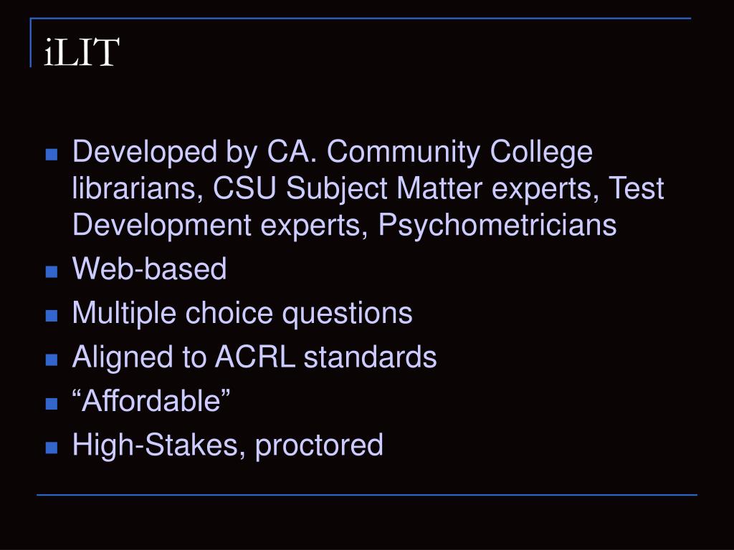The height and width of the screenshot is (550, 734).
Task: Click the blue horizontal line above the title
Action: click(x=361, y=19)
